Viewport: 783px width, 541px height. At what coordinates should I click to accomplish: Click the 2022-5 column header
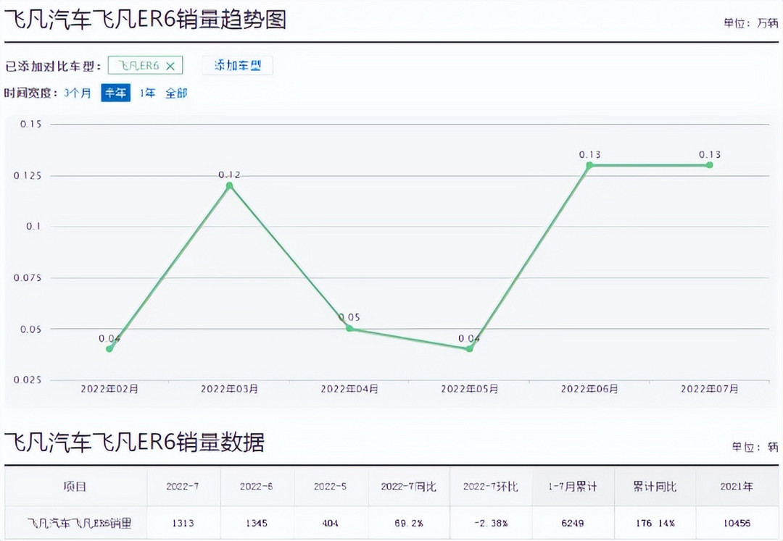point(330,487)
